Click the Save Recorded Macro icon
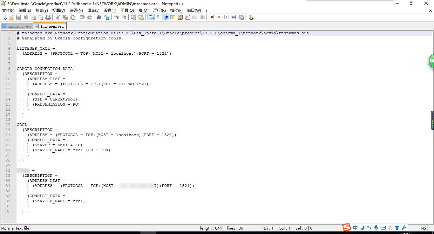Viewport: 434px width, 234px height. click(241, 17)
